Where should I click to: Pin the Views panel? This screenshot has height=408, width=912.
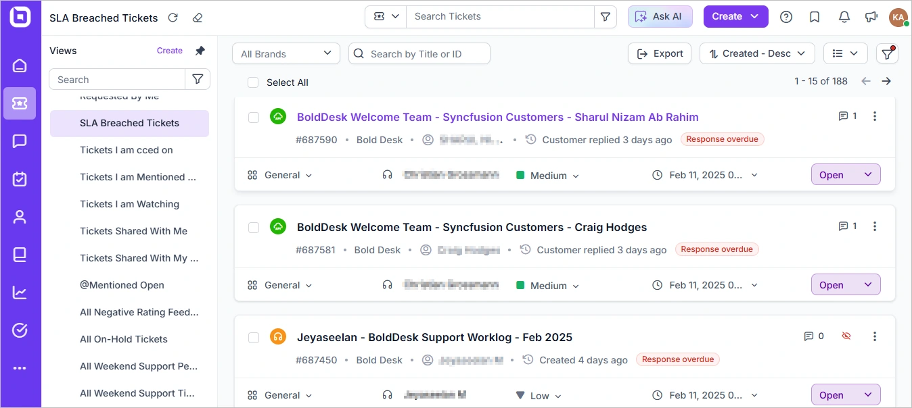(200, 51)
